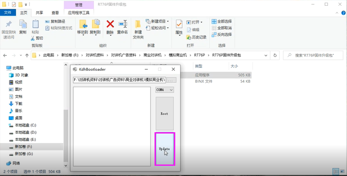Viewport: 347px width, 176px height.
Task: Click the up-one-level arrow
Action: pos(27,55)
